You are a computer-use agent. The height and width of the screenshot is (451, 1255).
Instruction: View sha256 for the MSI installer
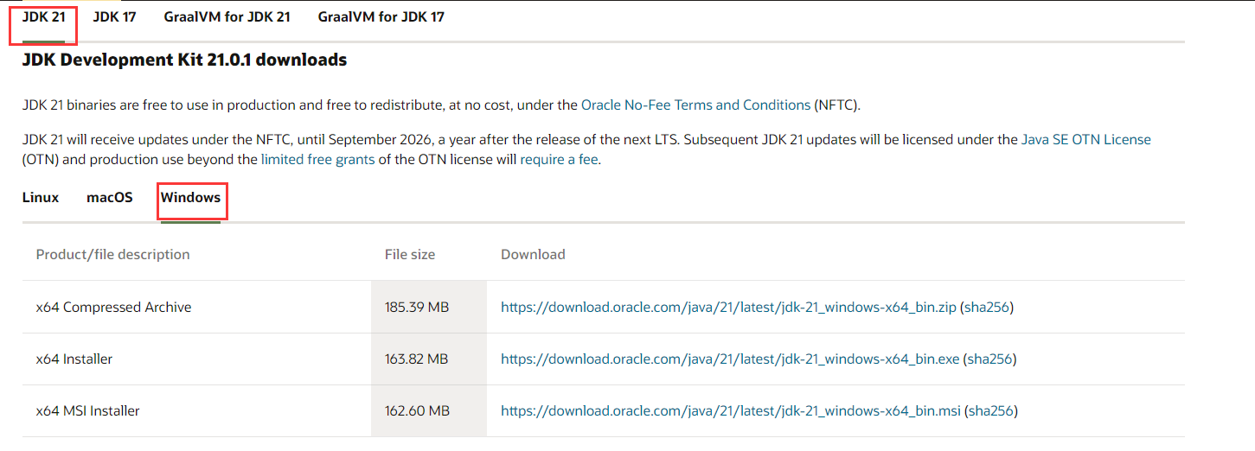(x=991, y=410)
